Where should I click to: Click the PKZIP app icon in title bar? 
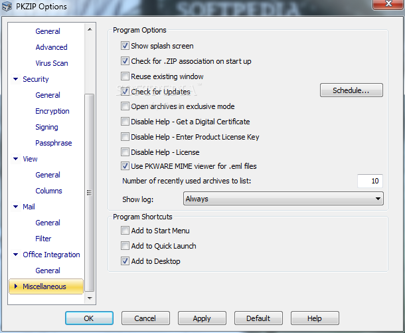(7, 7)
